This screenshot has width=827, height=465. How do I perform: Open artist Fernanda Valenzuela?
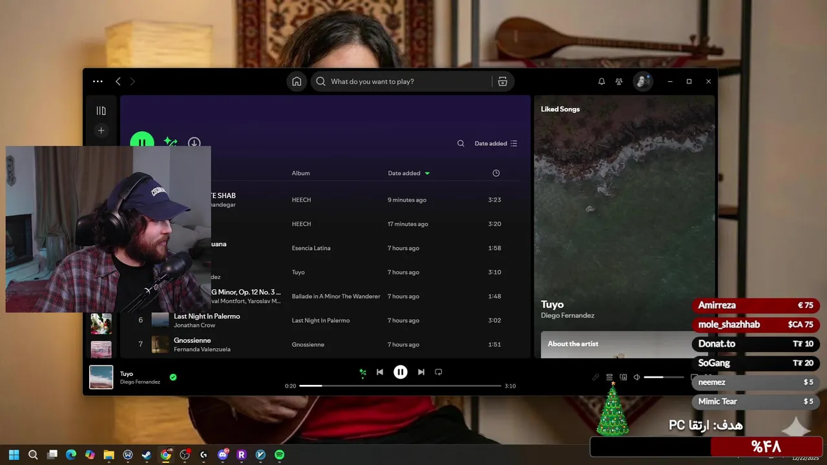pyautogui.click(x=202, y=349)
